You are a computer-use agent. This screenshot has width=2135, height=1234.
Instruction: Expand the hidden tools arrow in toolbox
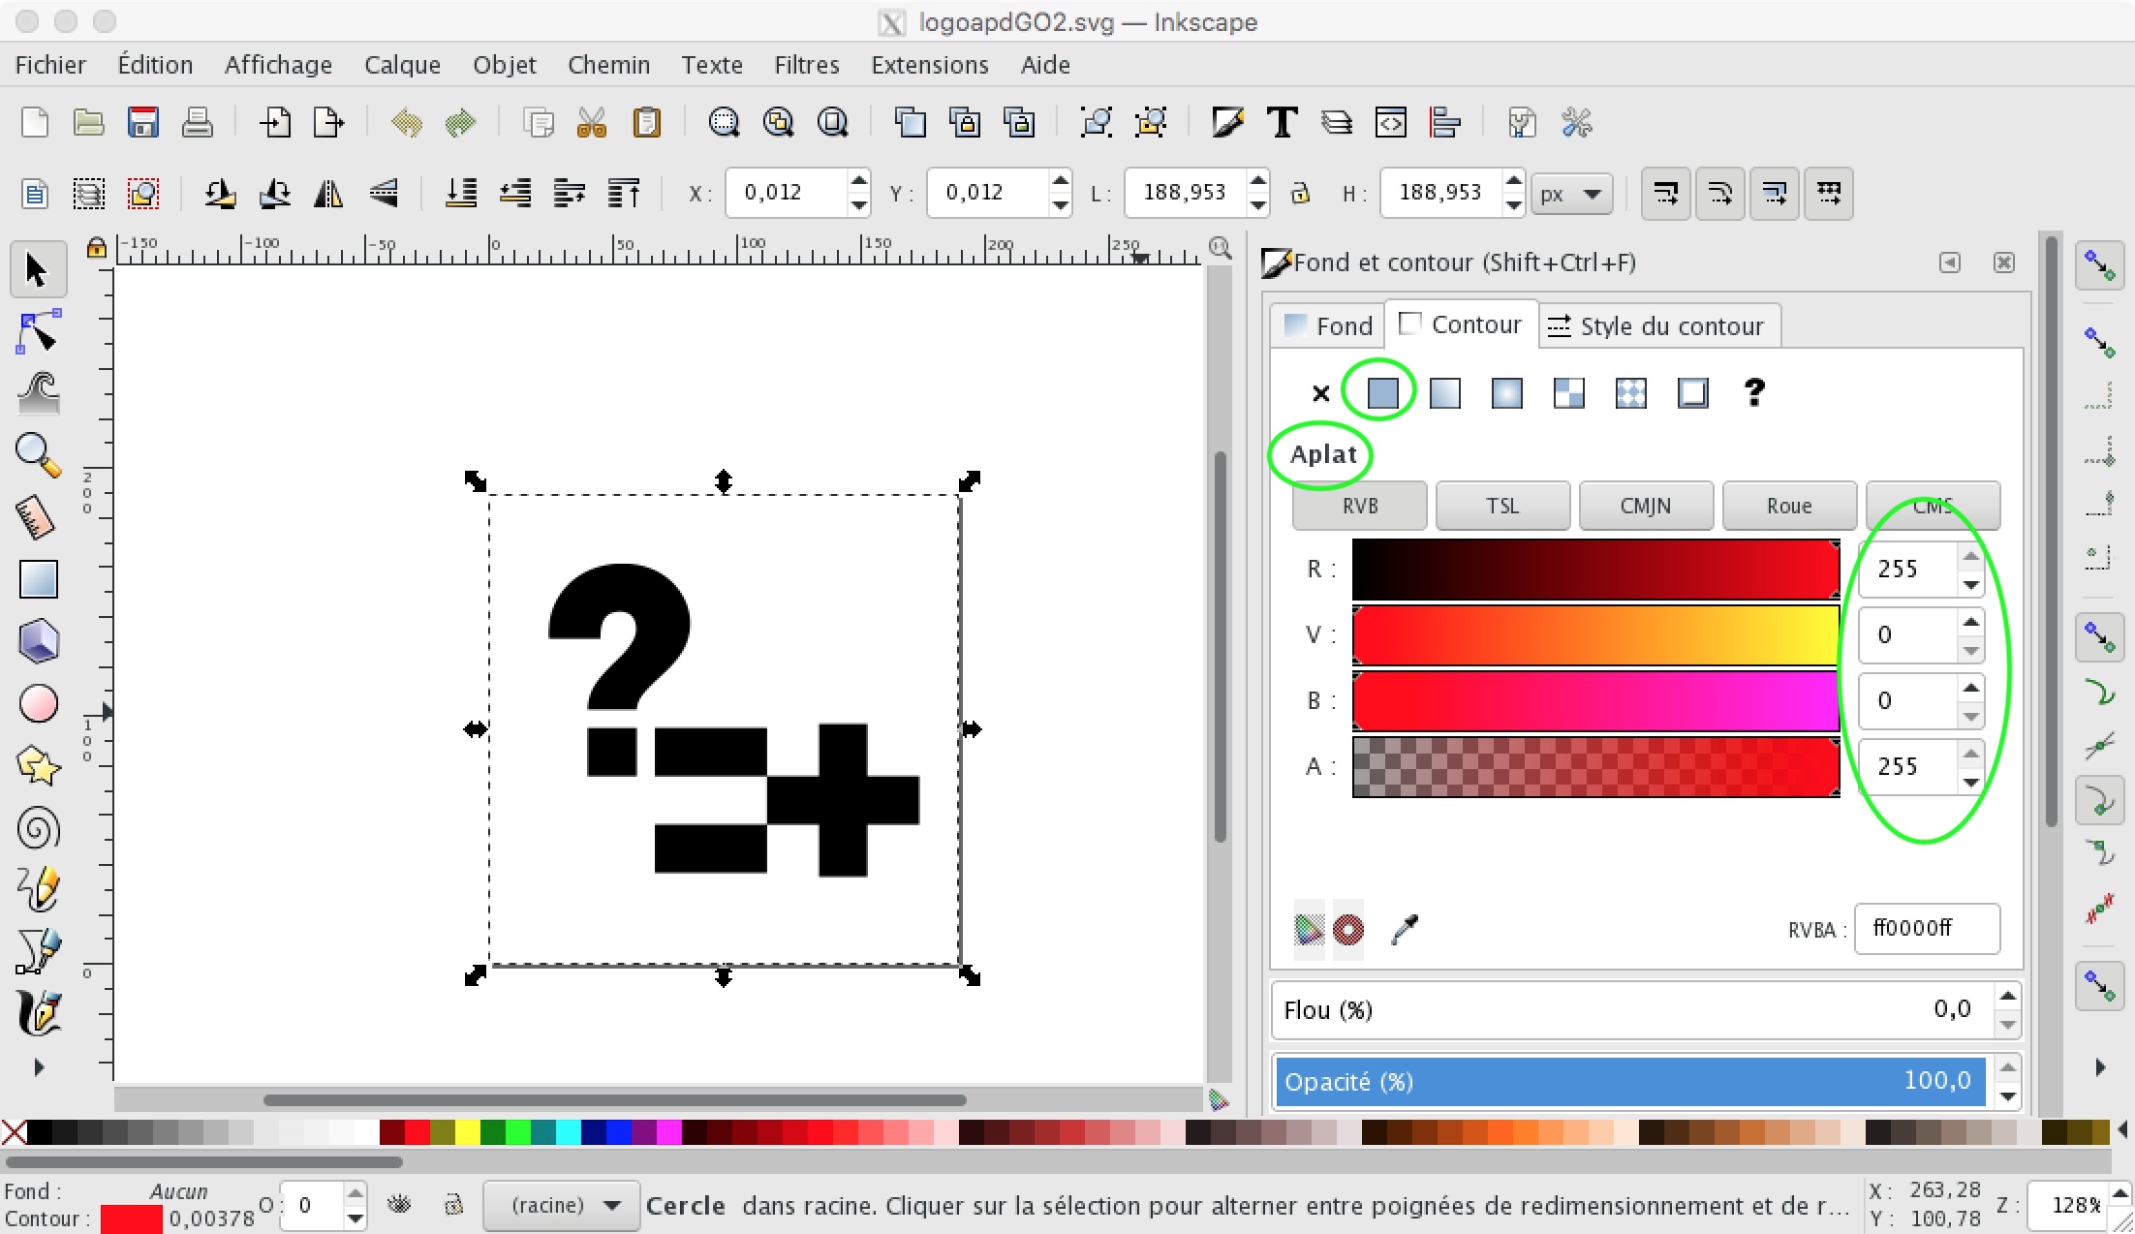tap(39, 1067)
